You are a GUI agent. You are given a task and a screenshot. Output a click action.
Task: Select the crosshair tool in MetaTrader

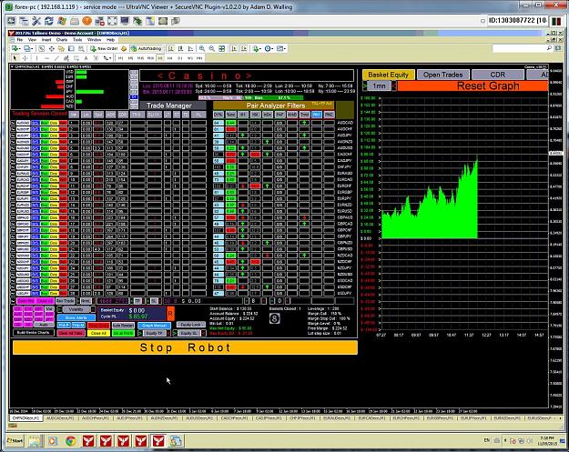pos(25,57)
